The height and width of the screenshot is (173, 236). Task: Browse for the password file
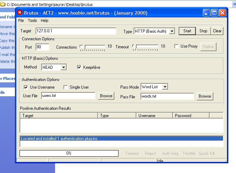click(x=205, y=96)
